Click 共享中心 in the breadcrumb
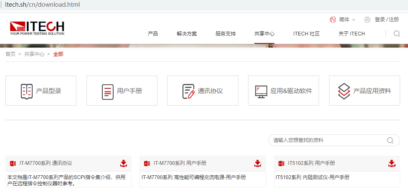This screenshot has width=408, height=192. click(34, 54)
